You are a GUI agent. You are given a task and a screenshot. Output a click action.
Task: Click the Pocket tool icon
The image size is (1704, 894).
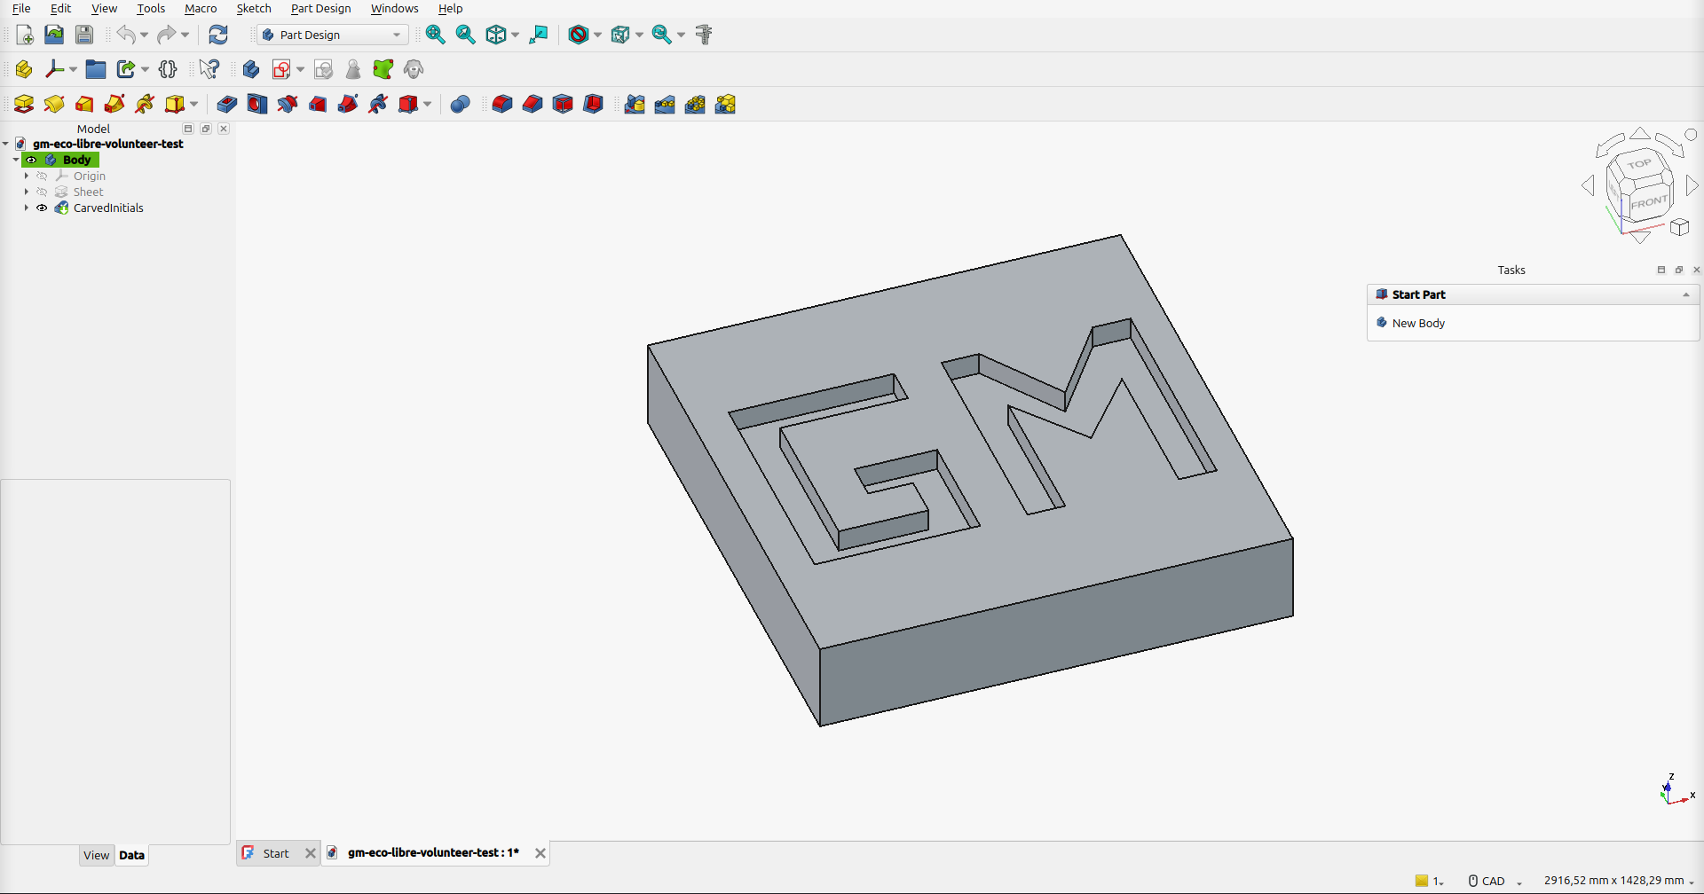point(227,105)
